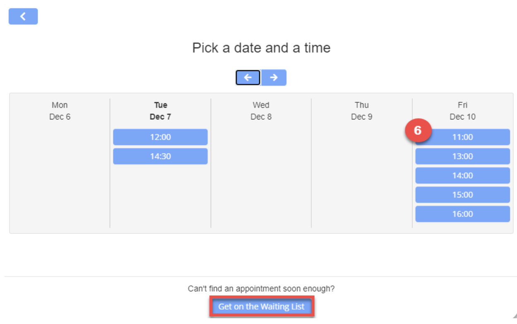
Task: Click the Wed Dec 8 column header
Action: [x=261, y=111]
